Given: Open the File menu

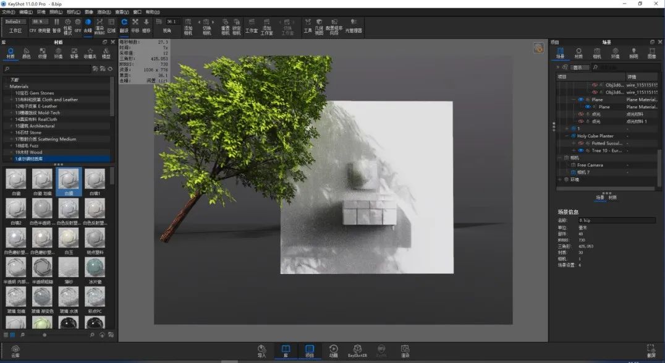Looking at the screenshot, I should pyautogui.click(x=9, y=12).
